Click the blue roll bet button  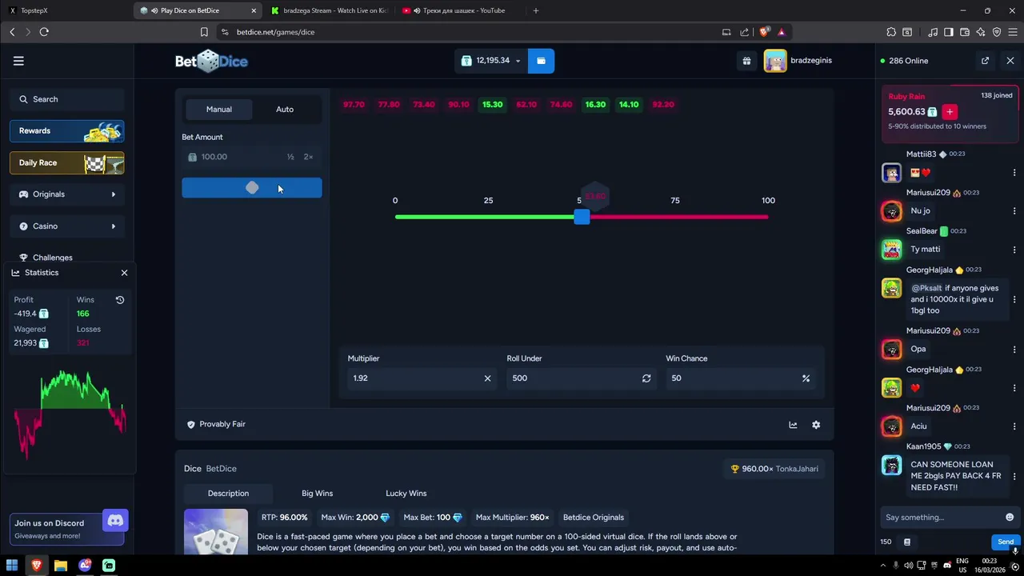coord(252,188)
